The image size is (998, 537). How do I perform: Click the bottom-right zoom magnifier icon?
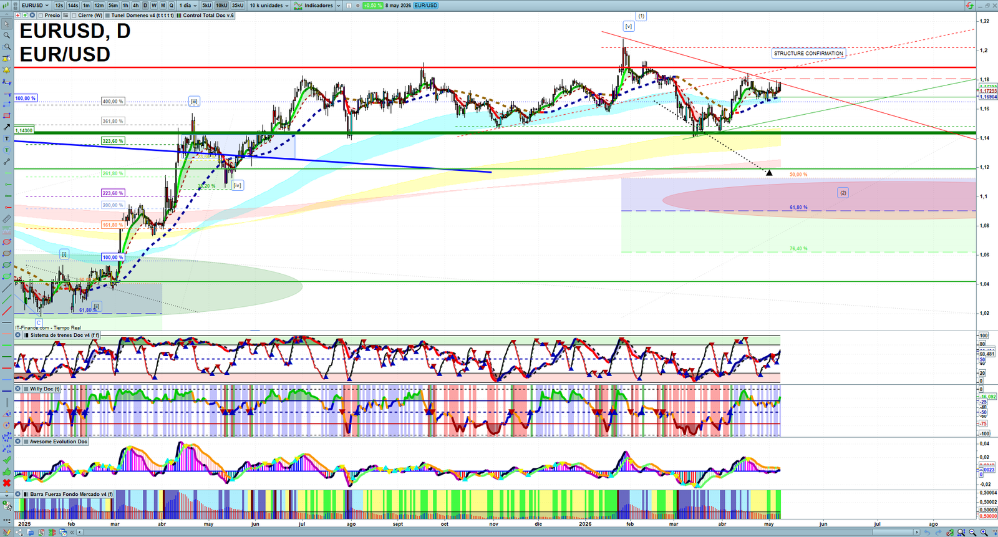point(984,533)
